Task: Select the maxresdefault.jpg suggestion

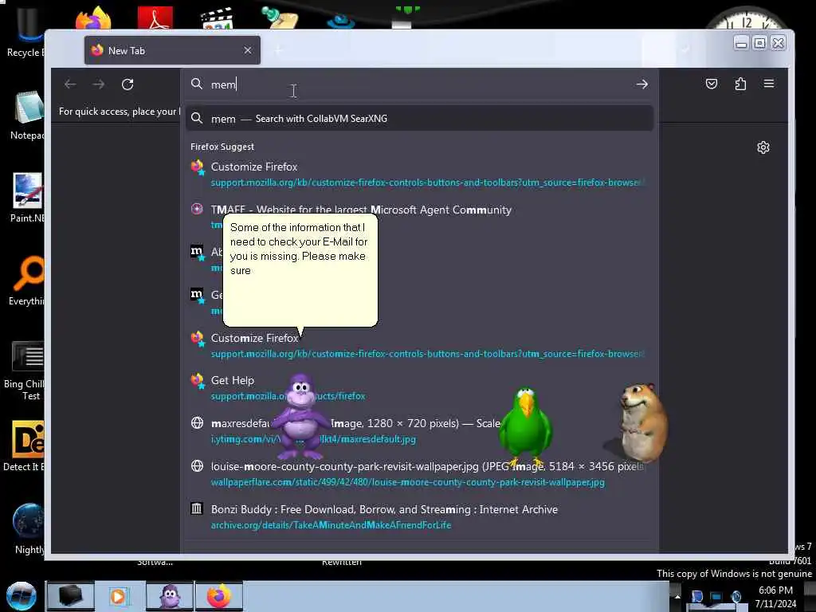Action: pos(419,431)
